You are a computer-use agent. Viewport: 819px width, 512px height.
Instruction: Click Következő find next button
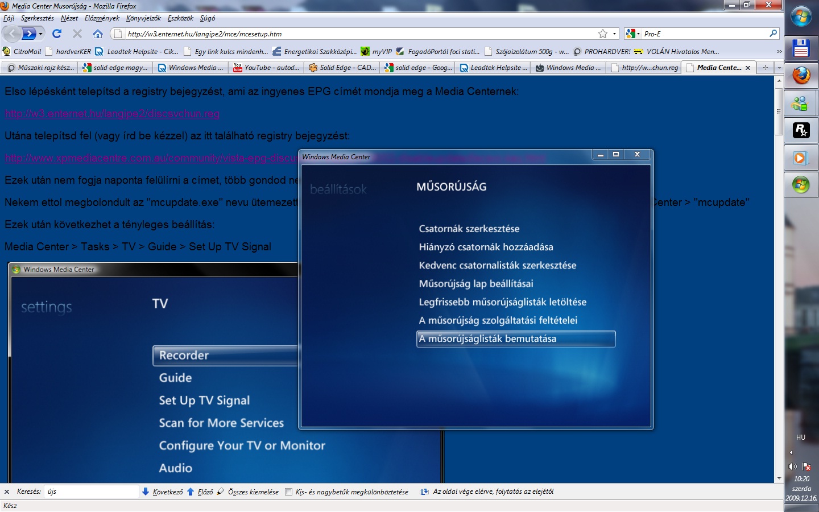click(x=163, y=492)
